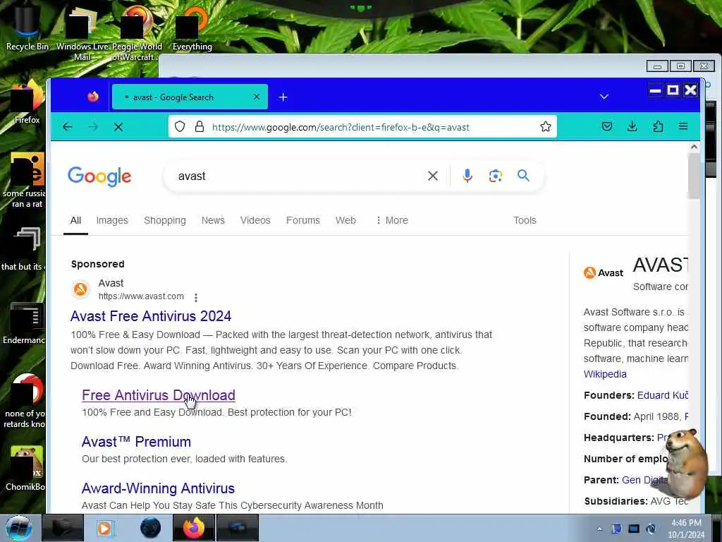The height and width of the screenshot is (542, 722).
Task: Go back with the browser back arrow
Action: (x=68, y=127)
